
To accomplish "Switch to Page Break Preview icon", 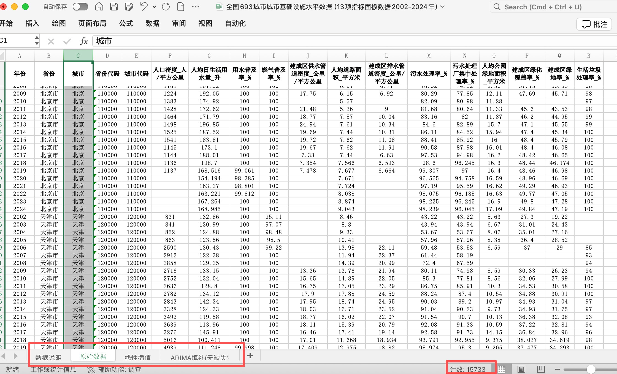I will click(x=541, y=369).
